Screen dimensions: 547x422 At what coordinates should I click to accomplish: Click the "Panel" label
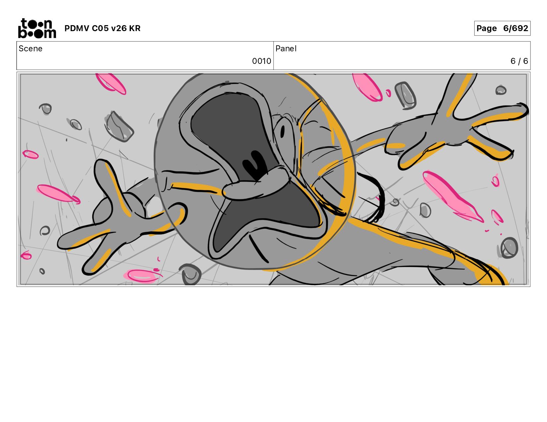[286, 49]
